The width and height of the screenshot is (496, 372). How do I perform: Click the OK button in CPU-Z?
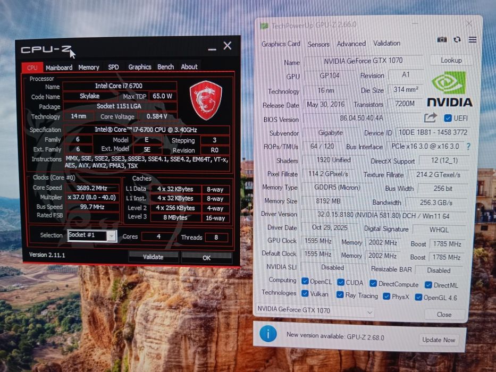[x=207, y=258]
